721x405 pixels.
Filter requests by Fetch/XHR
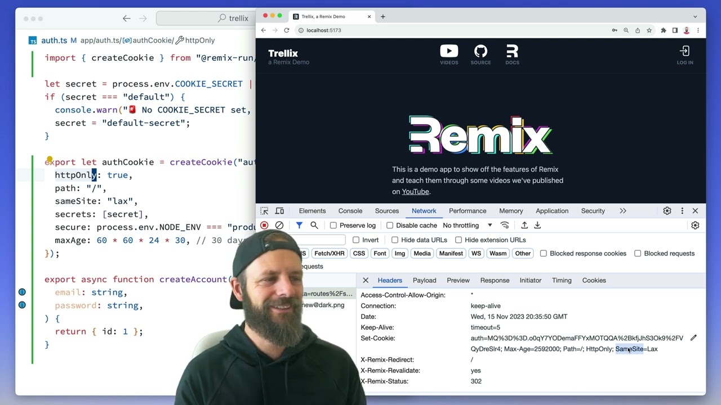330,254
